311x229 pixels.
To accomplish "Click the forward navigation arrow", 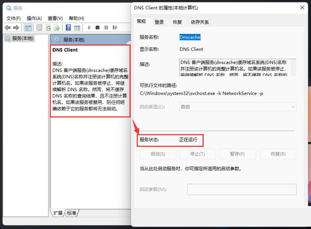I will click(x=16, y=27).
